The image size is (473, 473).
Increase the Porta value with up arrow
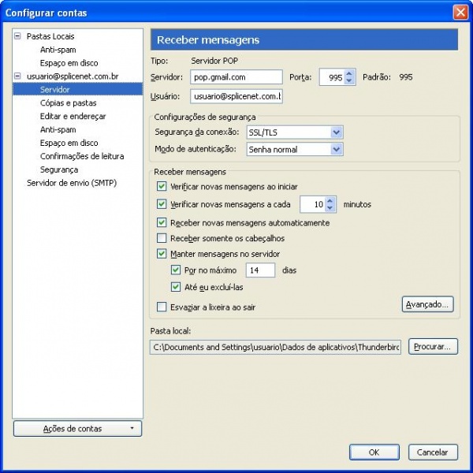(349, 73)
